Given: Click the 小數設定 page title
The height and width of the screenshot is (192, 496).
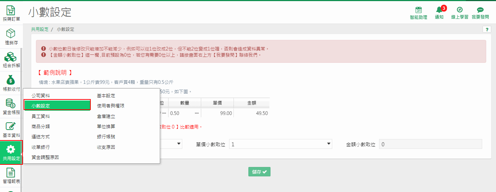Looking at the screenshot, I should pyautogui.click(x=50, y=12).
